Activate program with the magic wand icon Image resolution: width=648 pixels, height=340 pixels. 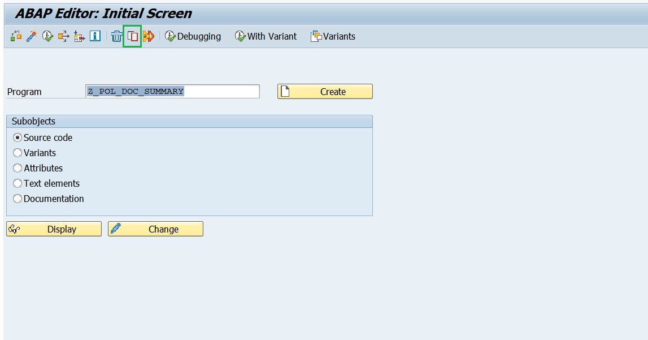[32, 36]
